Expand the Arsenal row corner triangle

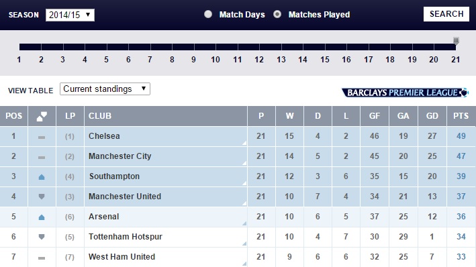click(x=244, y=223)
